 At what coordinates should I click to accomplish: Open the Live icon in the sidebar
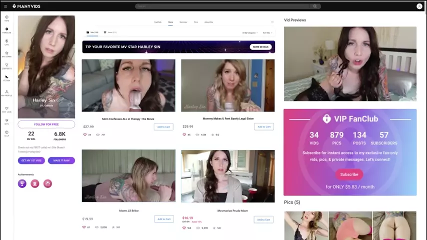coord(6,42)
